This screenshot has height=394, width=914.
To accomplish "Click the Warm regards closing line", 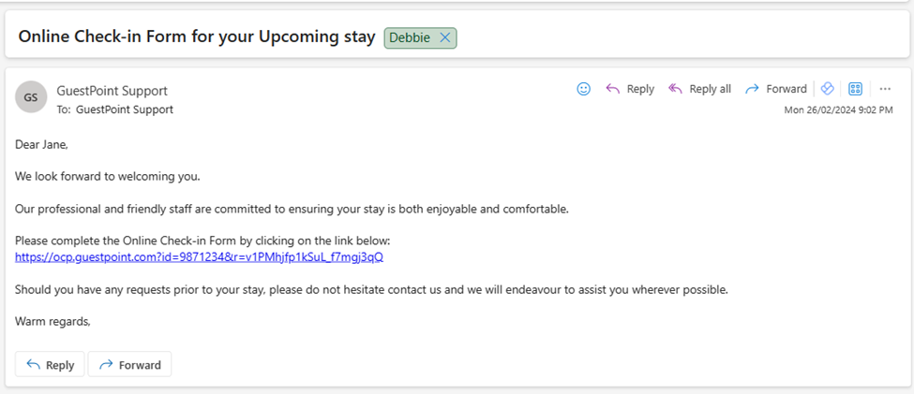I will [x=52, y=321].
